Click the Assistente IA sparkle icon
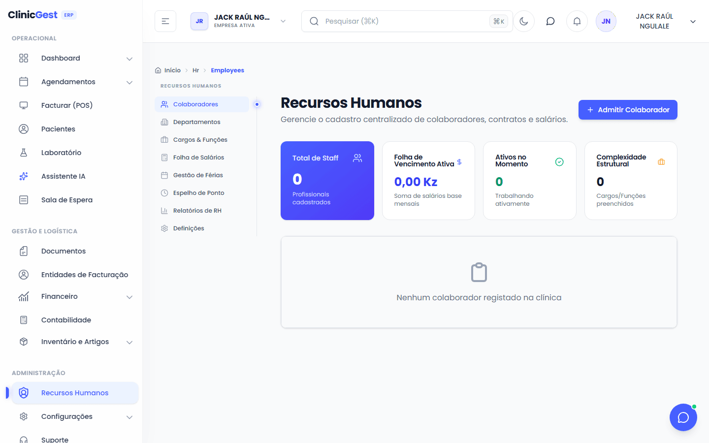709x443 pixels. [24, 176]
